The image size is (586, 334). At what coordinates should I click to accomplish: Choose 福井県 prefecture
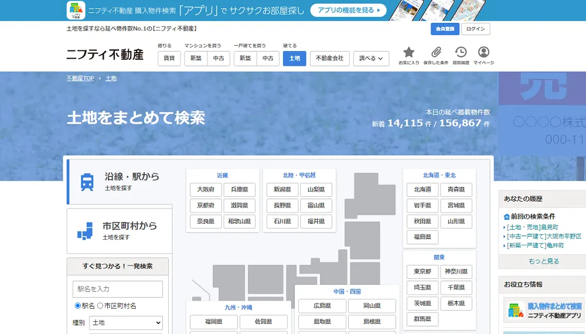(x=316, y=221)
